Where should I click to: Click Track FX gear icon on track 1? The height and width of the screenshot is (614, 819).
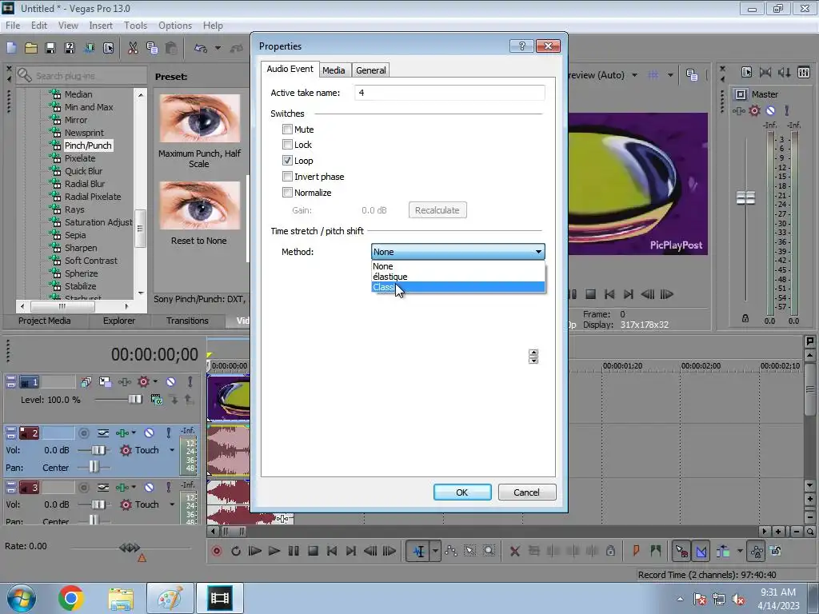point(144,382)
